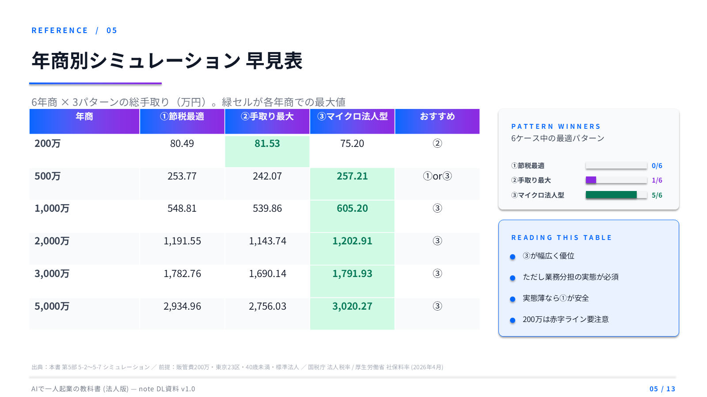707x397 pixels.
Task: Click the slide title 年商別シミュレーション 早見表
Action: click(x=167, y=61)
